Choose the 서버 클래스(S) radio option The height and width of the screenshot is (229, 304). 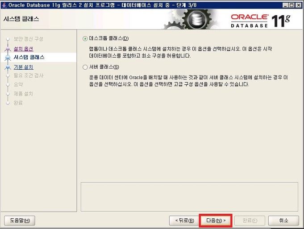pos(101,67)
